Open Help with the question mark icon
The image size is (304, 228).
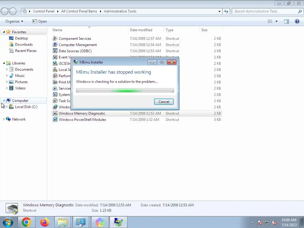[x=297, y=21]
